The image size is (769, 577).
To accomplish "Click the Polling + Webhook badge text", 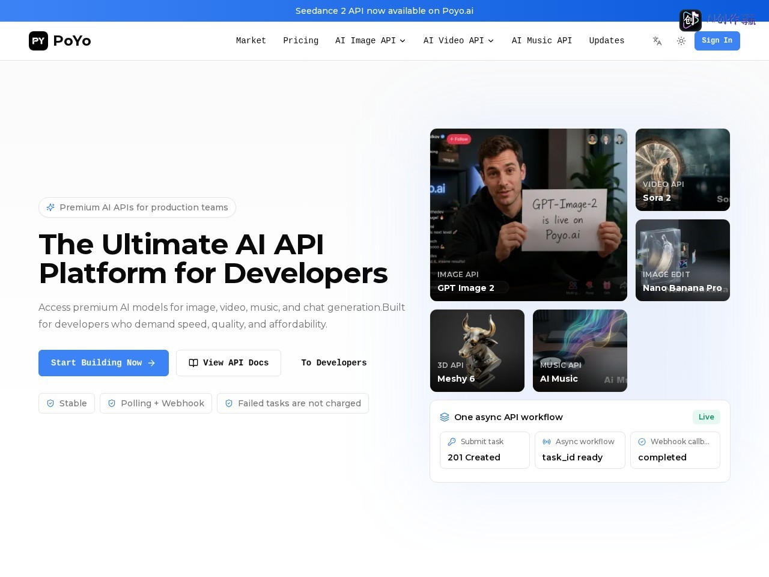I will click(x=163, y=403).
